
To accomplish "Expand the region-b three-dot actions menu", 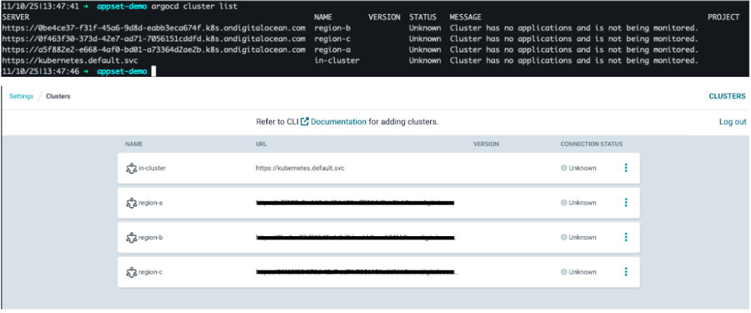I will coord(626,237).
